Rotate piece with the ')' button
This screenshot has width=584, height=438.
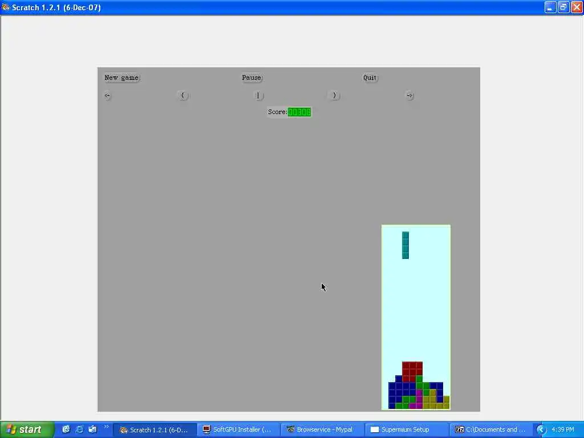[x=334, y=95]
